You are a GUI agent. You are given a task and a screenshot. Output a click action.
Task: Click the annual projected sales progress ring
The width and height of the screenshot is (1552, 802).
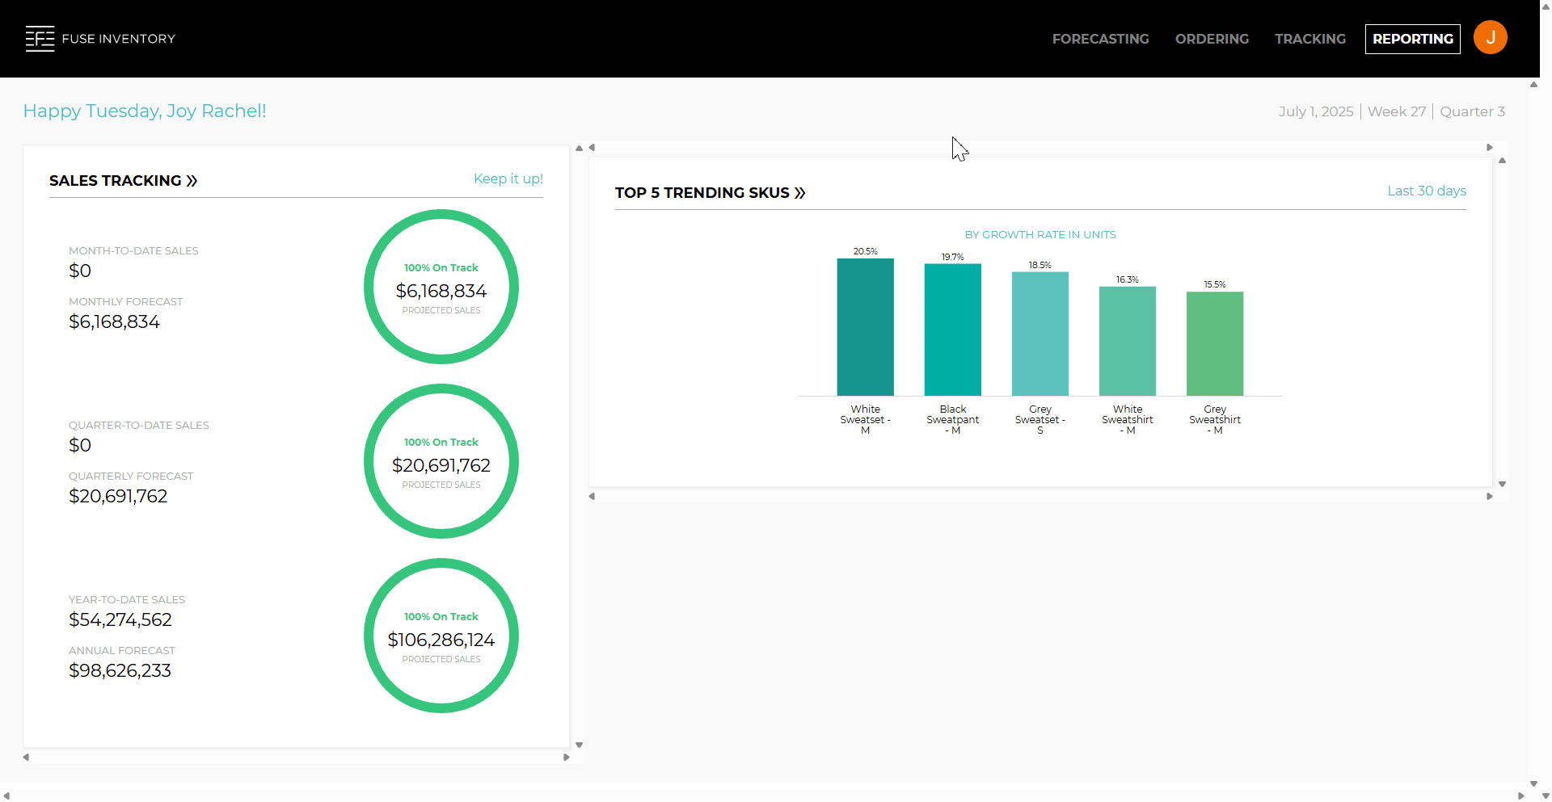(x=441, y=636)
